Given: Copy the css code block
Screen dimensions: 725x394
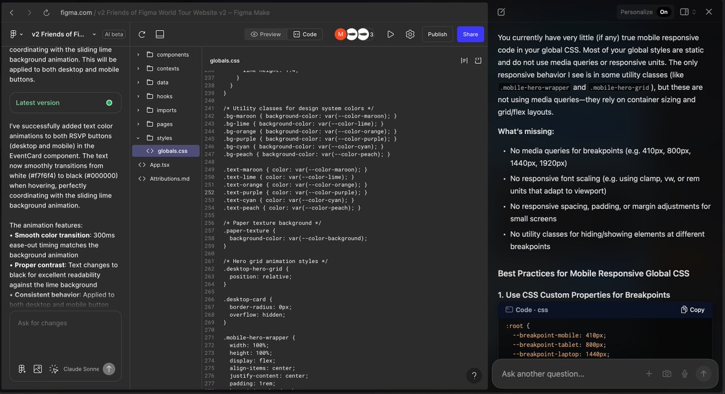Looking at the screenshot, I should pos(692,310).
